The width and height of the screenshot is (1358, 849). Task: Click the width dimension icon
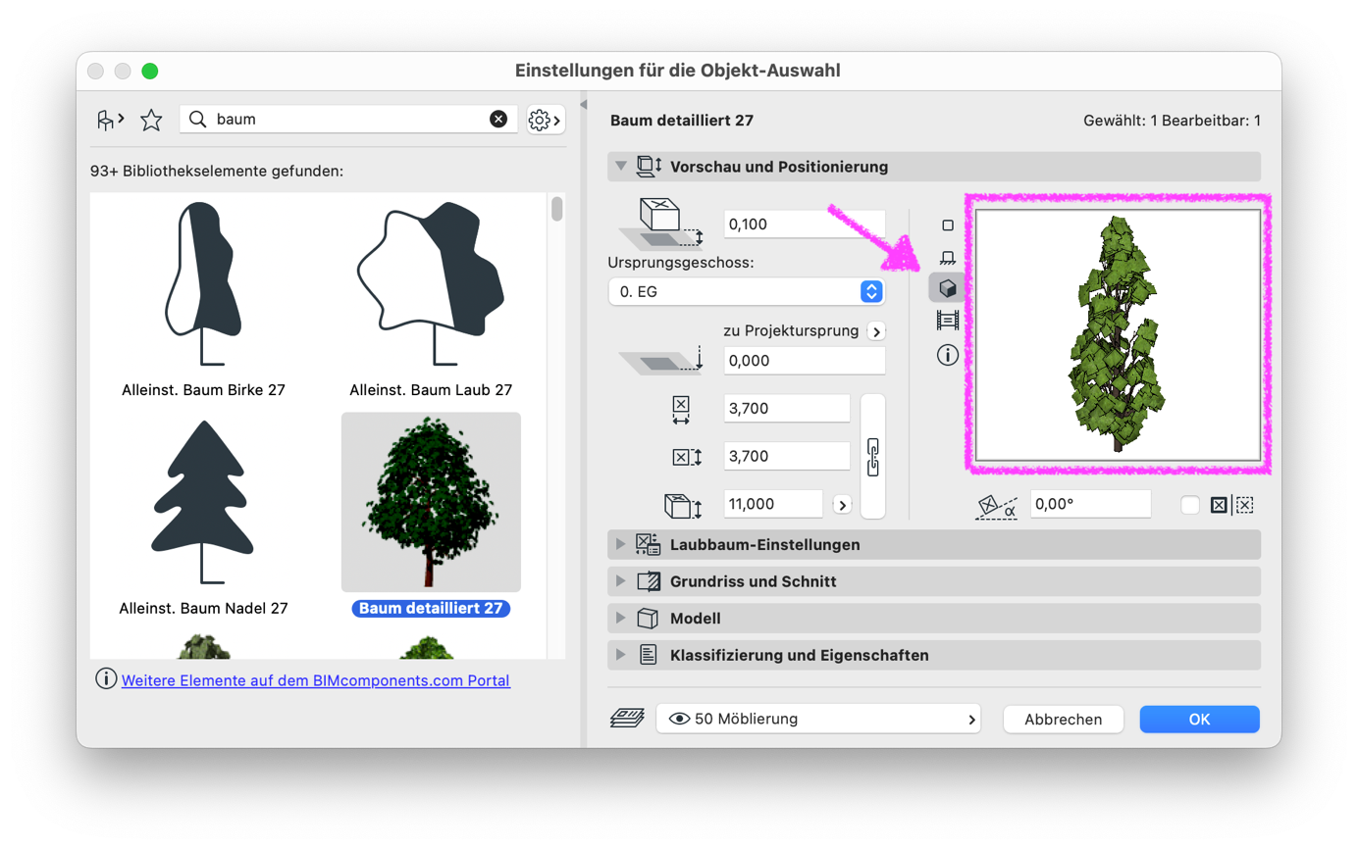click(681, 409)
